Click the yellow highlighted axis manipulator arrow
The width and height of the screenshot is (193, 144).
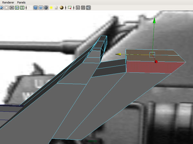(x=118, y=54)
